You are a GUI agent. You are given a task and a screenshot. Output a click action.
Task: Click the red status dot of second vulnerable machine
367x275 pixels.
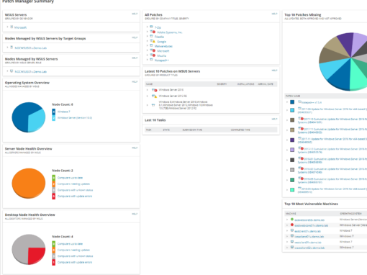292,225
